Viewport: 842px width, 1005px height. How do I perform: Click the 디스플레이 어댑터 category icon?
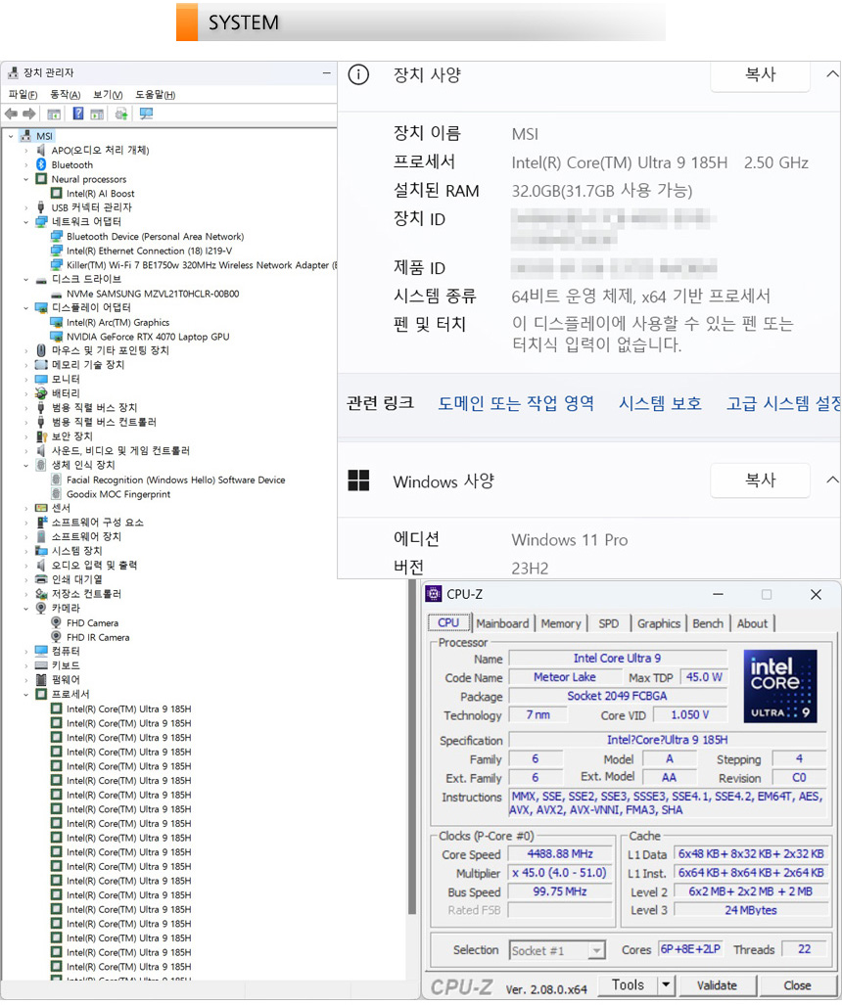click(x=42, y=307)
